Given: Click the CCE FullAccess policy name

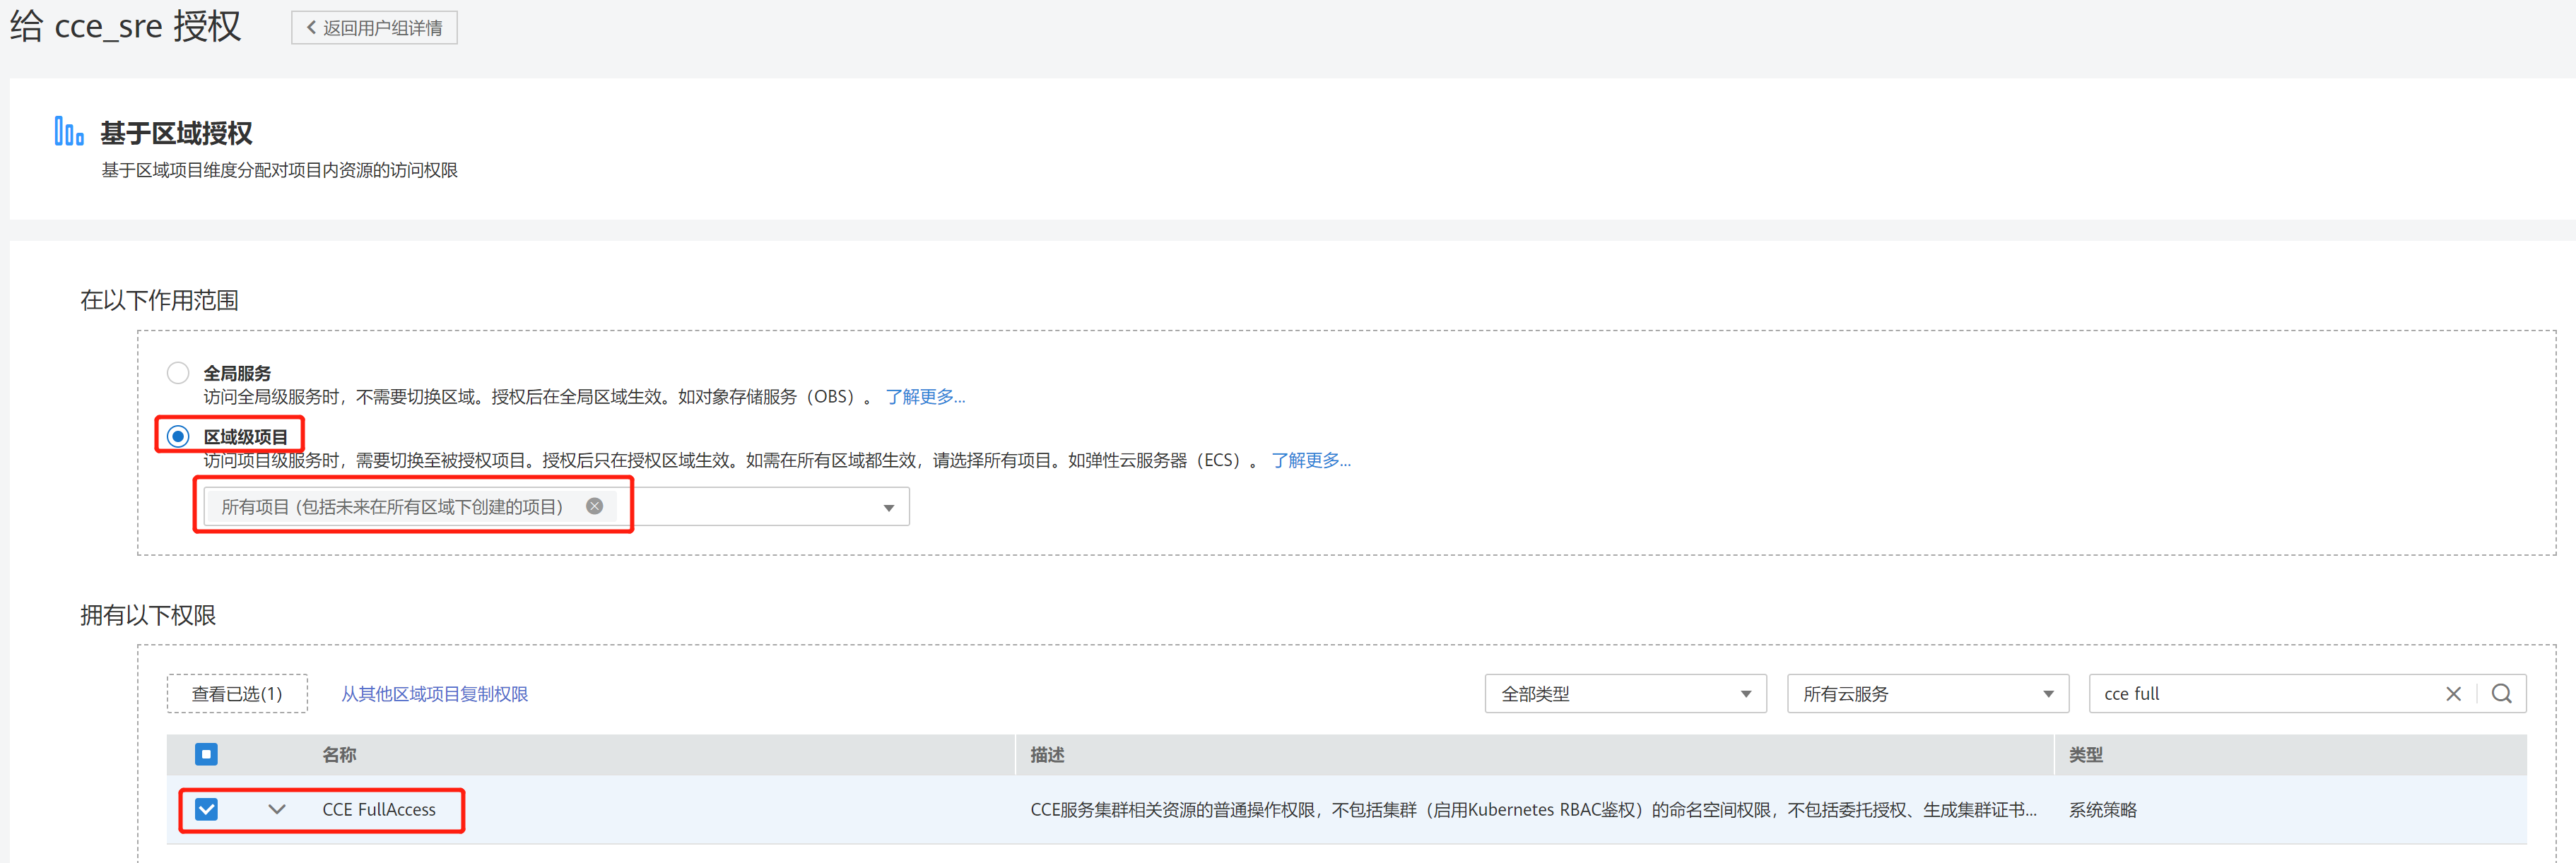Looking at the screenshot, I should [x=379, y=809].
